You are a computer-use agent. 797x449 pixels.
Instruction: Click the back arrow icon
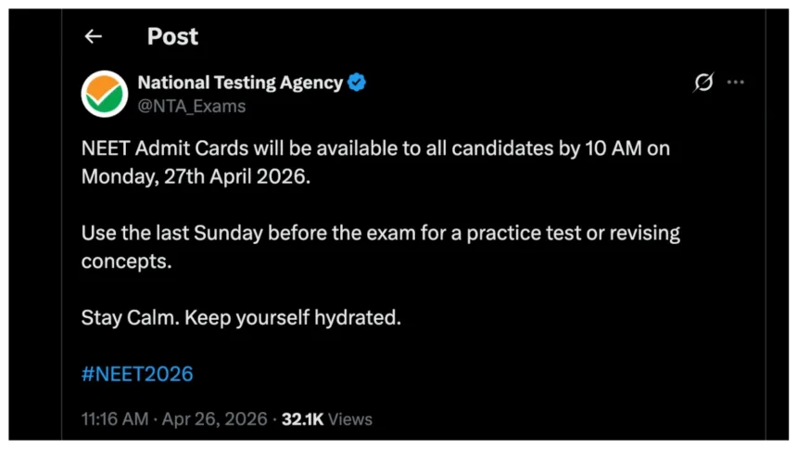(93, 36)
